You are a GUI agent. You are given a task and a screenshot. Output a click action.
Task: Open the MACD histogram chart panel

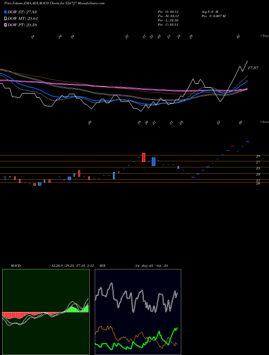click(x=46, y=312)
